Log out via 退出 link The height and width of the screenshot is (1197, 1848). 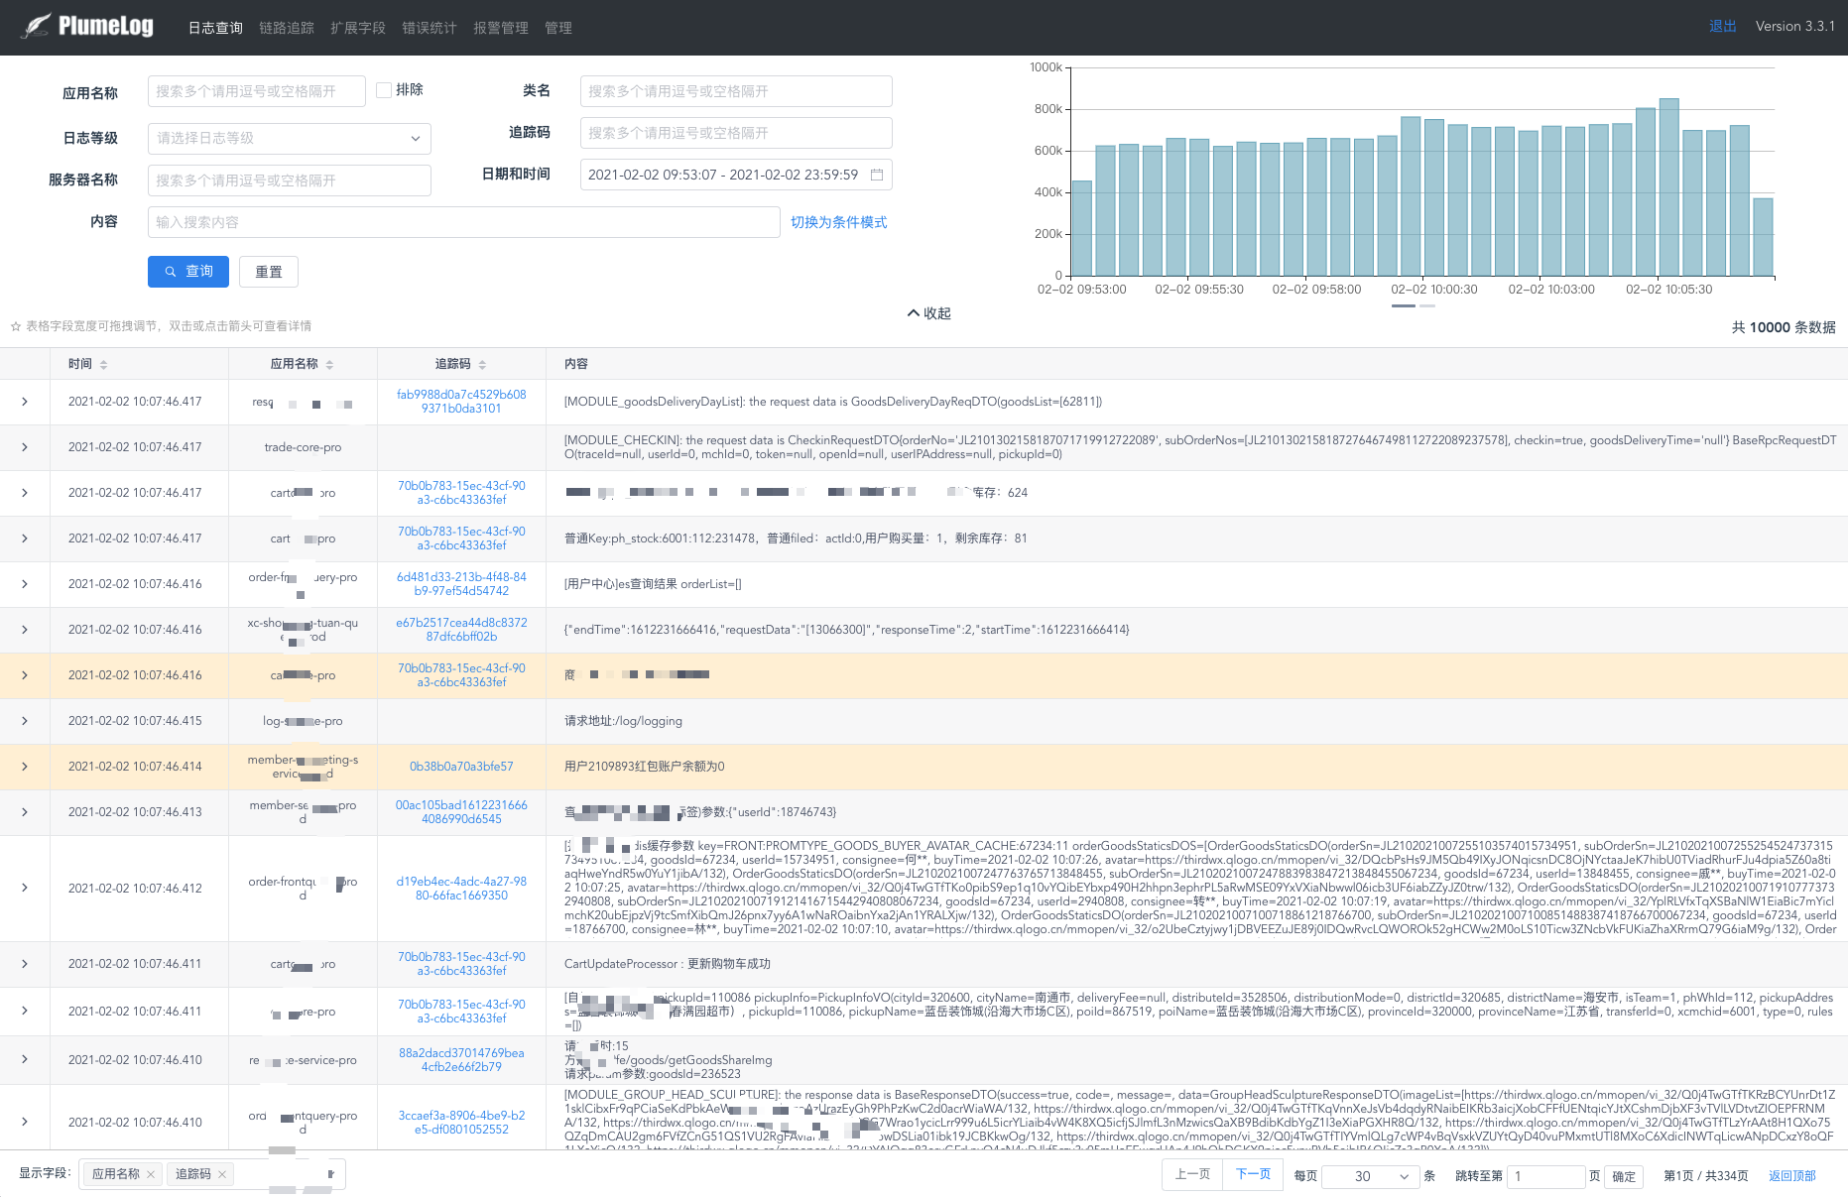tap(1723, 26)
